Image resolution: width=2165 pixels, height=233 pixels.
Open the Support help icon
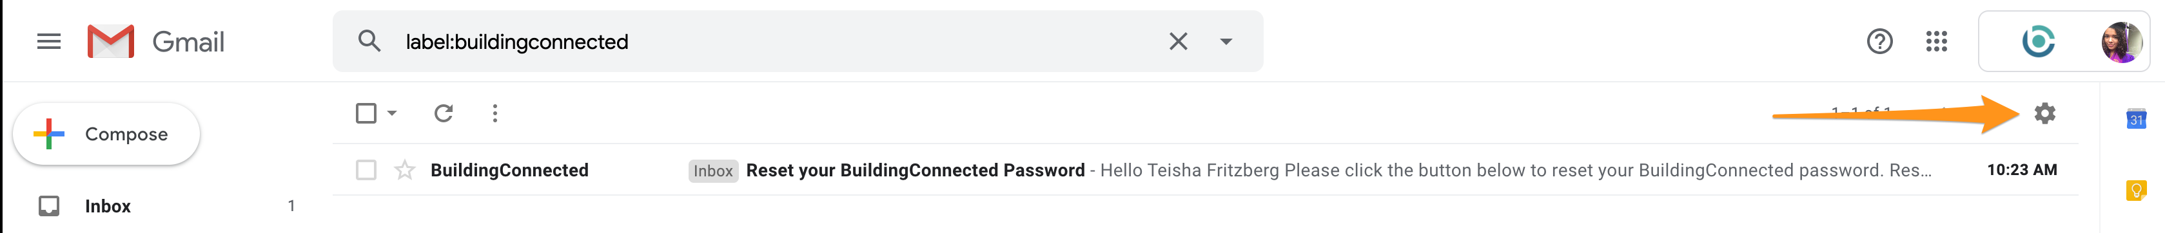click(1879, 41)
